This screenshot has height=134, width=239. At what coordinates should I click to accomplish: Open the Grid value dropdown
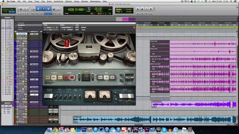pos(132,9)
